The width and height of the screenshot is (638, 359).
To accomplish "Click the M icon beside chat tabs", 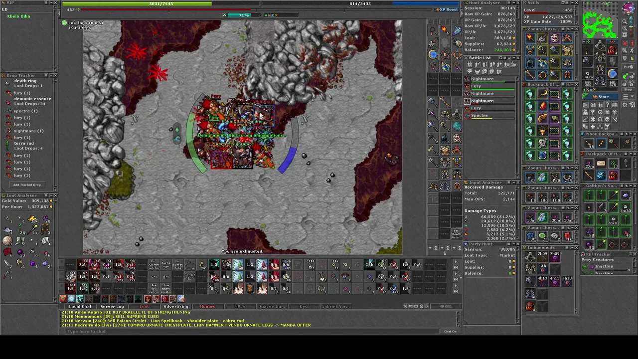I will click(411, 306).
